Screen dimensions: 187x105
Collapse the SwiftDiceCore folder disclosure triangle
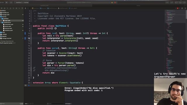click(x=1, y=22)
